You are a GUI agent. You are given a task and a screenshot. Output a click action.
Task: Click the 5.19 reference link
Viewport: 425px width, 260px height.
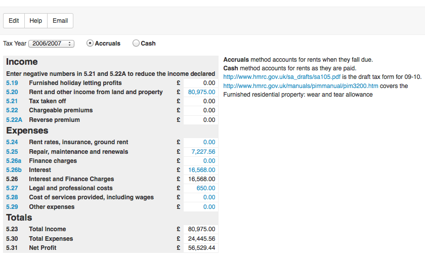12,83
